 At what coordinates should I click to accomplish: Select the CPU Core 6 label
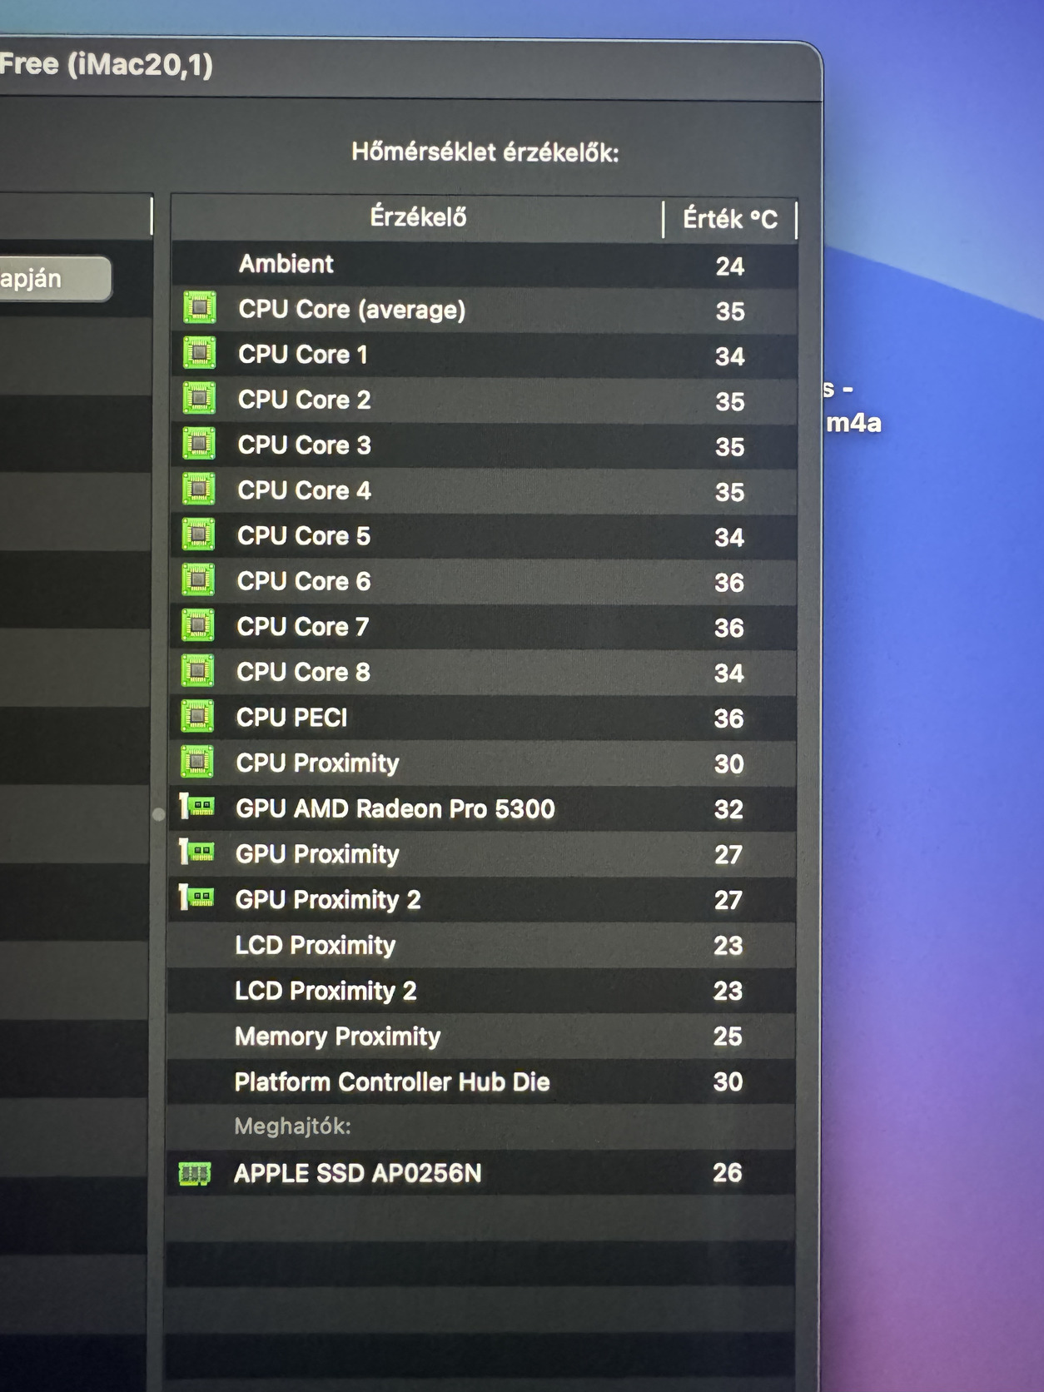tap(303, 581)
